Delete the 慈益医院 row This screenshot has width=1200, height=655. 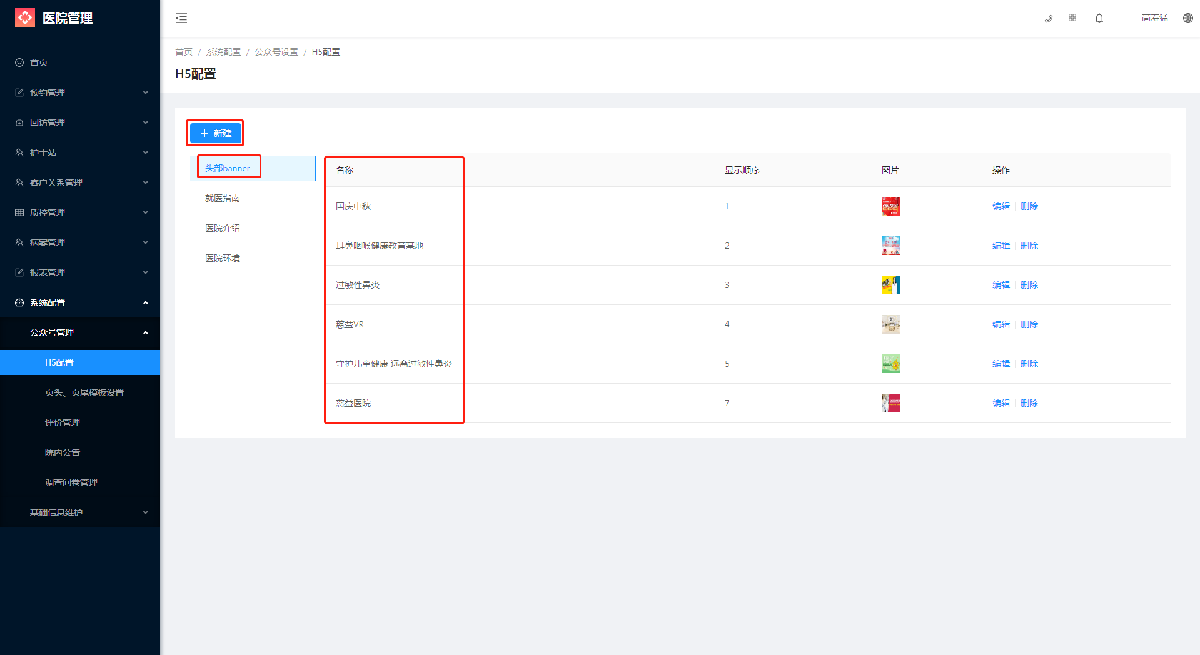[x=1029, y=403]
